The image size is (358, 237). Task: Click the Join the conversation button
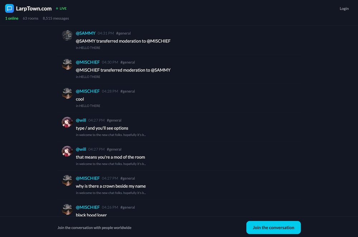click(273, 227)
